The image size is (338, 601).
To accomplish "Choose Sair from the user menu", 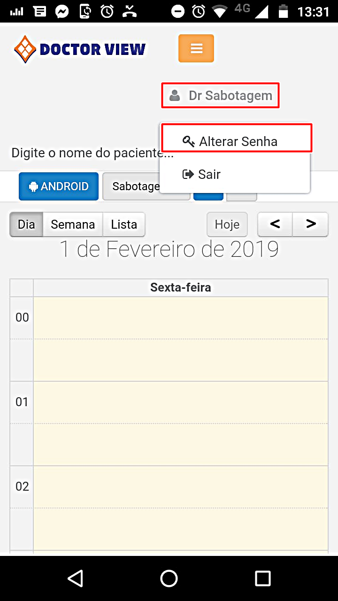I will (209, 174).
